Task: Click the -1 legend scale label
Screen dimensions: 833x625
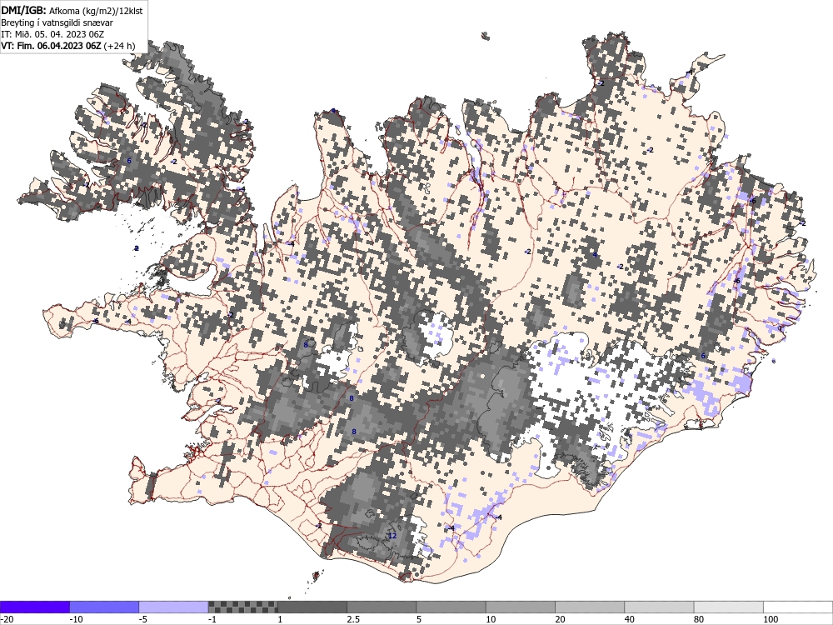Action: point(212,619)
